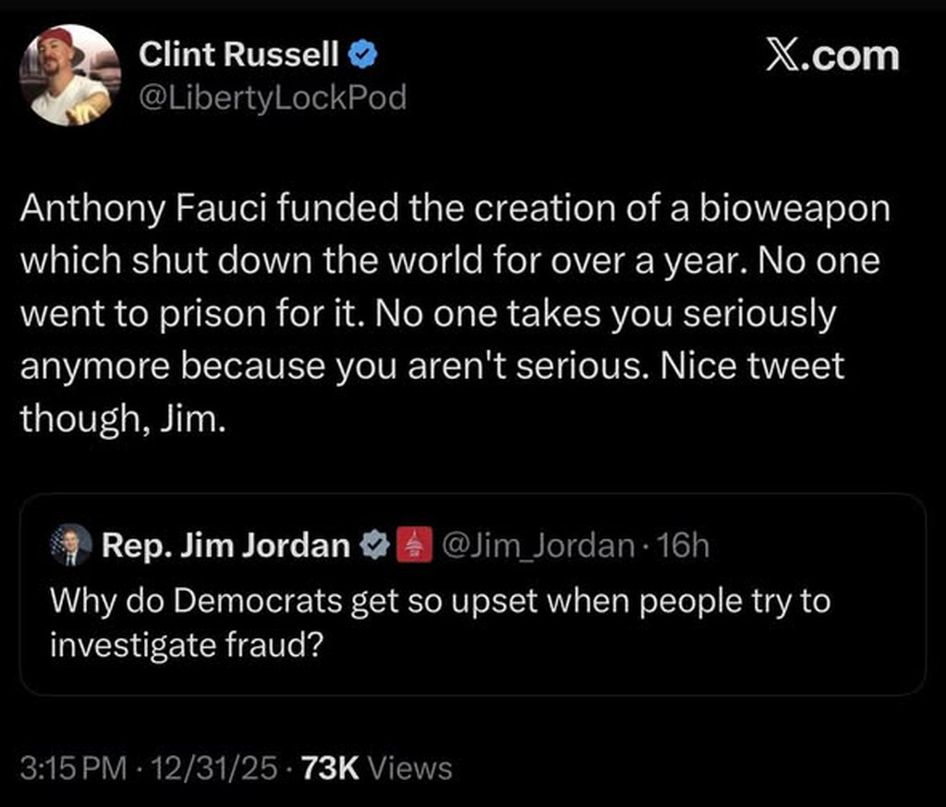946x807 pixels.
Task: Open the @Jim_Jordan handle in quoted tweet
Action: click(x=536, y=546)
